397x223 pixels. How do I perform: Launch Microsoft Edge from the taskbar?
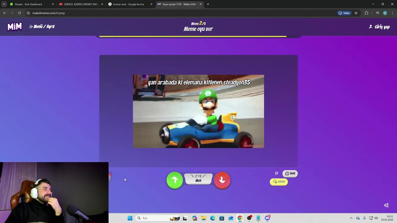point(213,218)
